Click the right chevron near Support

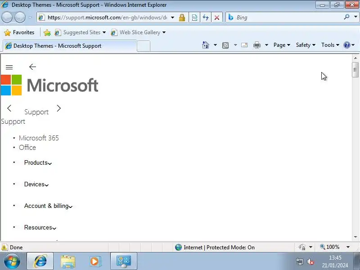(59, 108)
